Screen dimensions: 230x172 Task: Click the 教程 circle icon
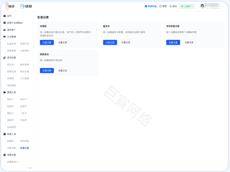160,6
